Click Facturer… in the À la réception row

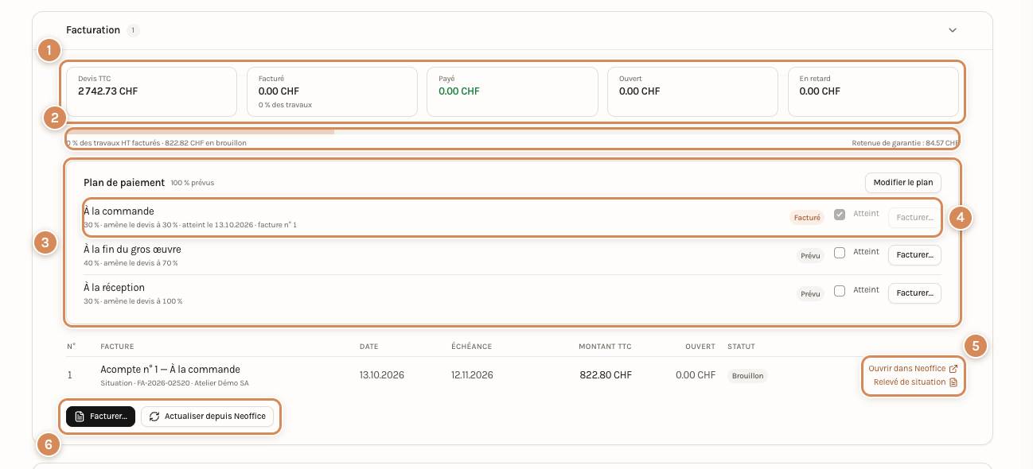[x=914, y=293]
